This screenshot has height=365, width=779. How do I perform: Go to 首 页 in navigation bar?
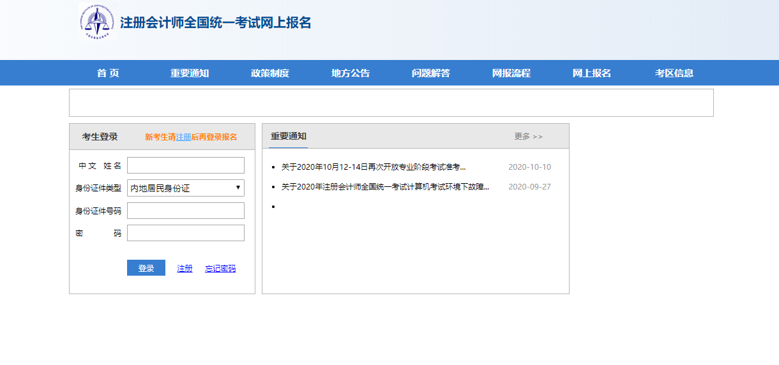[108, 73]
